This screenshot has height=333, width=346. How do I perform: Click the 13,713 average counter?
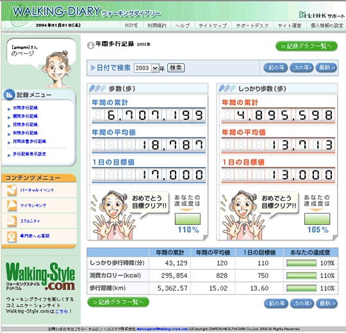tap(278, 145)
